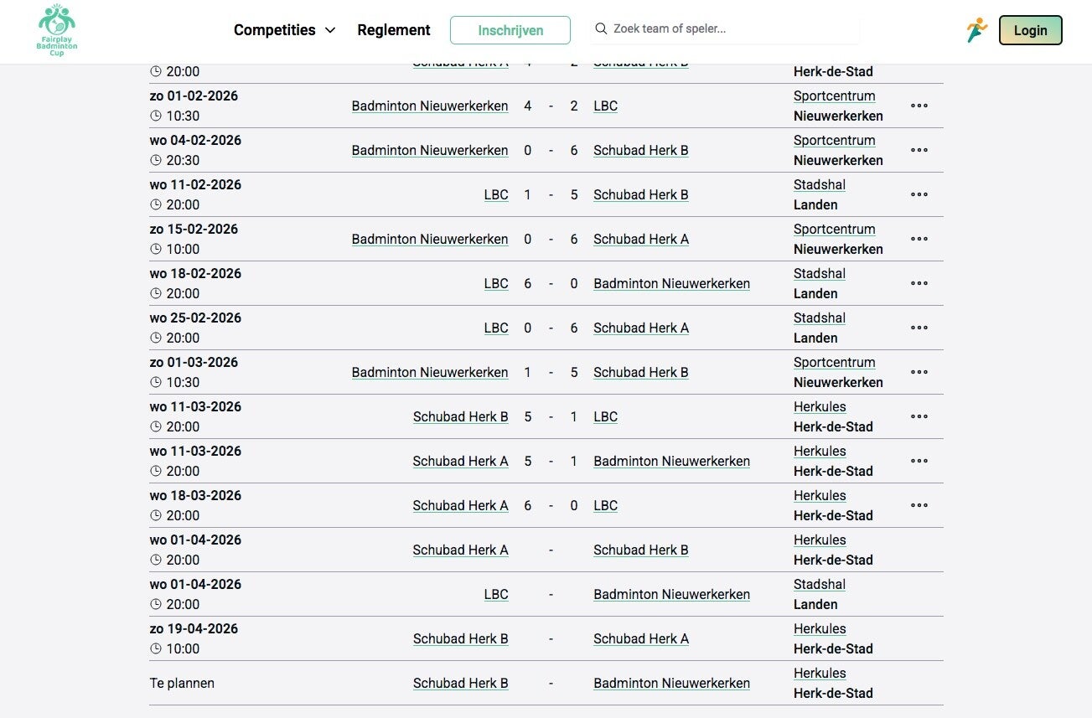Open more options for 18-02-2026 match
Screen dimensions: 1092x718
tap(919, 283)
